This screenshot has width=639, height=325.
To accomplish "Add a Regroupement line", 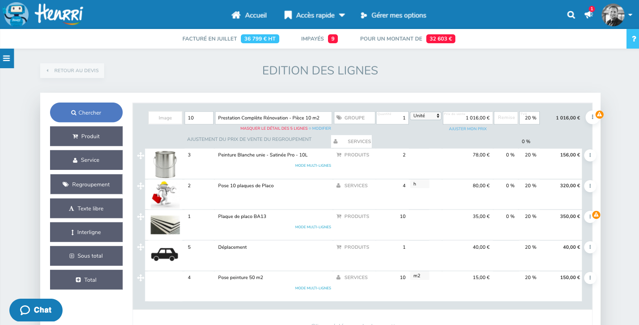I will pyautogui.click(x=86, y=184).
